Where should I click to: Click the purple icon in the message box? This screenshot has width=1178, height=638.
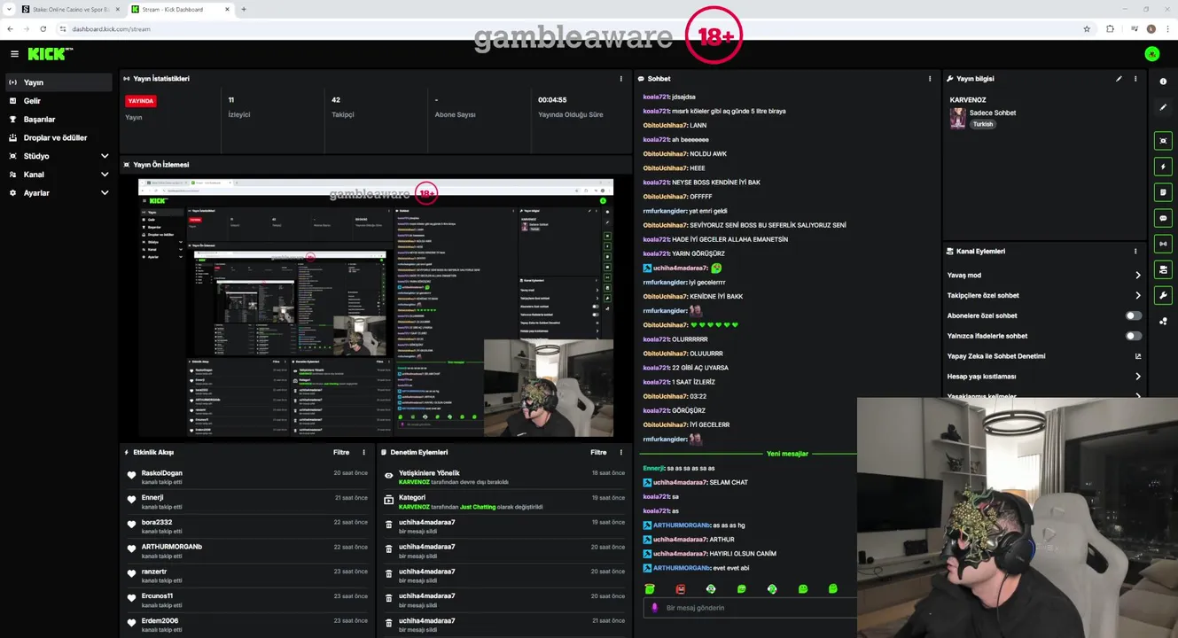click(x=655, y=608)
